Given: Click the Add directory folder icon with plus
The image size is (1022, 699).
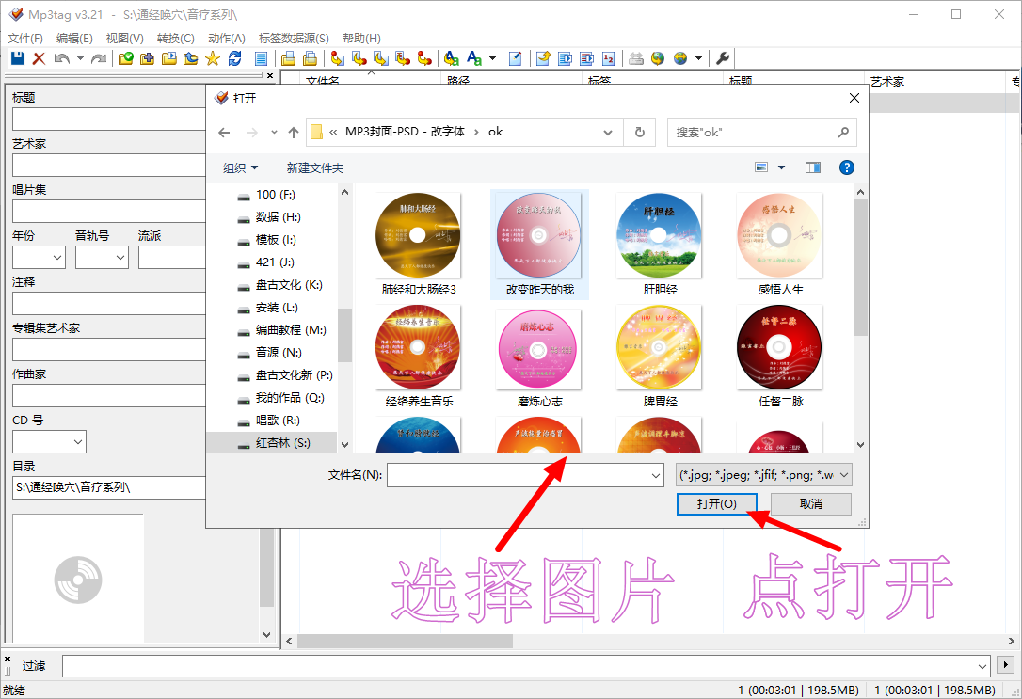Looking at the screenshot, I should (x=148, y=58).
